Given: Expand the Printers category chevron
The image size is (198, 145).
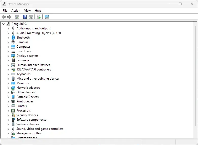Looking at the screenshot, I should click(x=8, y=106).
